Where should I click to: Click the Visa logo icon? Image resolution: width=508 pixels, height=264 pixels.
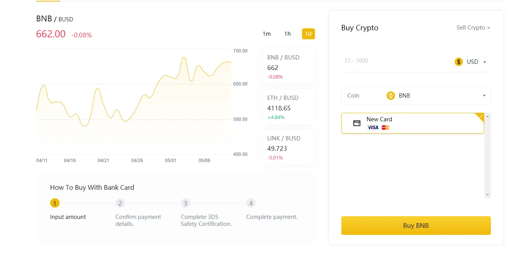(x=373, y=128)
